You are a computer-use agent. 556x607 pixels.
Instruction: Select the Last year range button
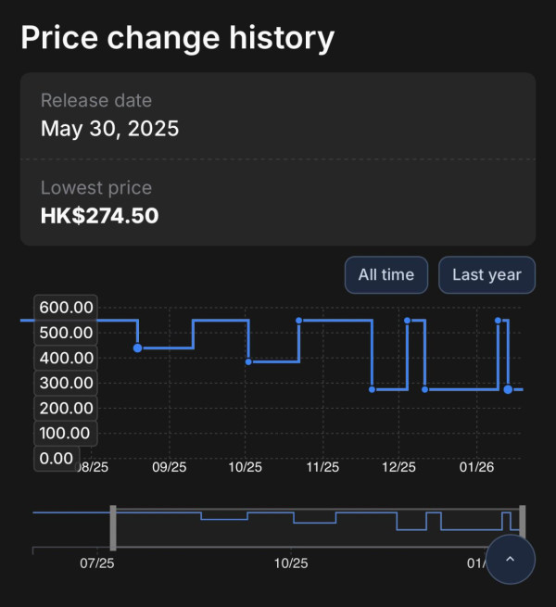pos(486,275)
